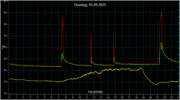Select hour 22 on the time axis
Screen dimensions: 180x100
point(165,98)
